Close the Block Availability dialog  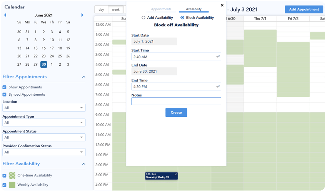click(x=222, y=5)
